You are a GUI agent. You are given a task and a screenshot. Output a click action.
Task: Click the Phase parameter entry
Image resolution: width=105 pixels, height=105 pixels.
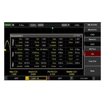point(57,66)
